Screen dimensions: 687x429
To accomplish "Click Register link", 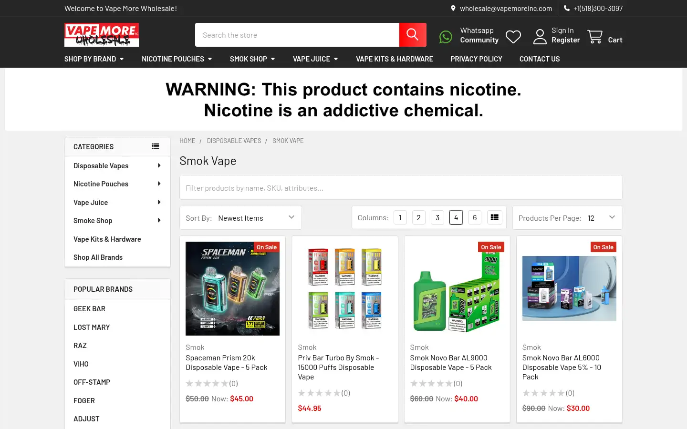I will [566, 40].
